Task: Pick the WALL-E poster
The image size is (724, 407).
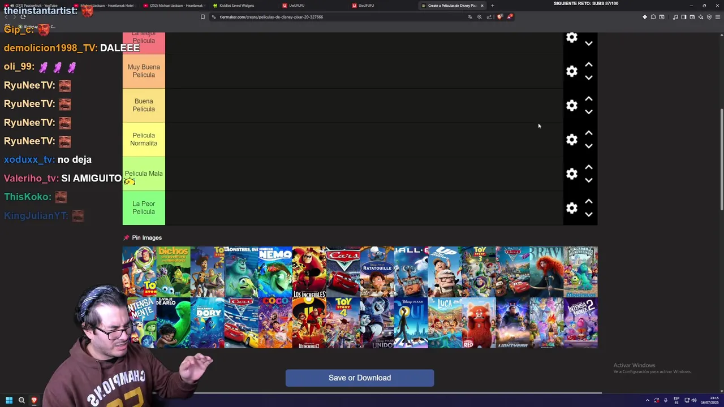Action: (411, 272)
